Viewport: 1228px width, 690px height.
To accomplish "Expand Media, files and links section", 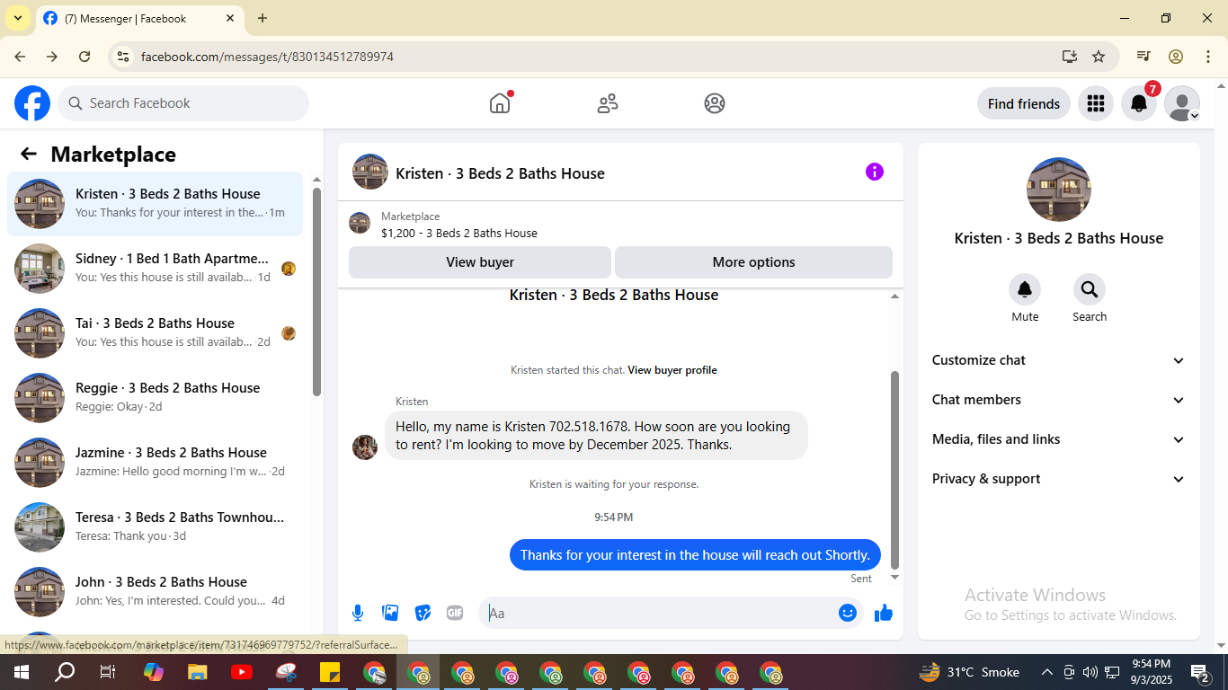I will tap(1059, 439).
